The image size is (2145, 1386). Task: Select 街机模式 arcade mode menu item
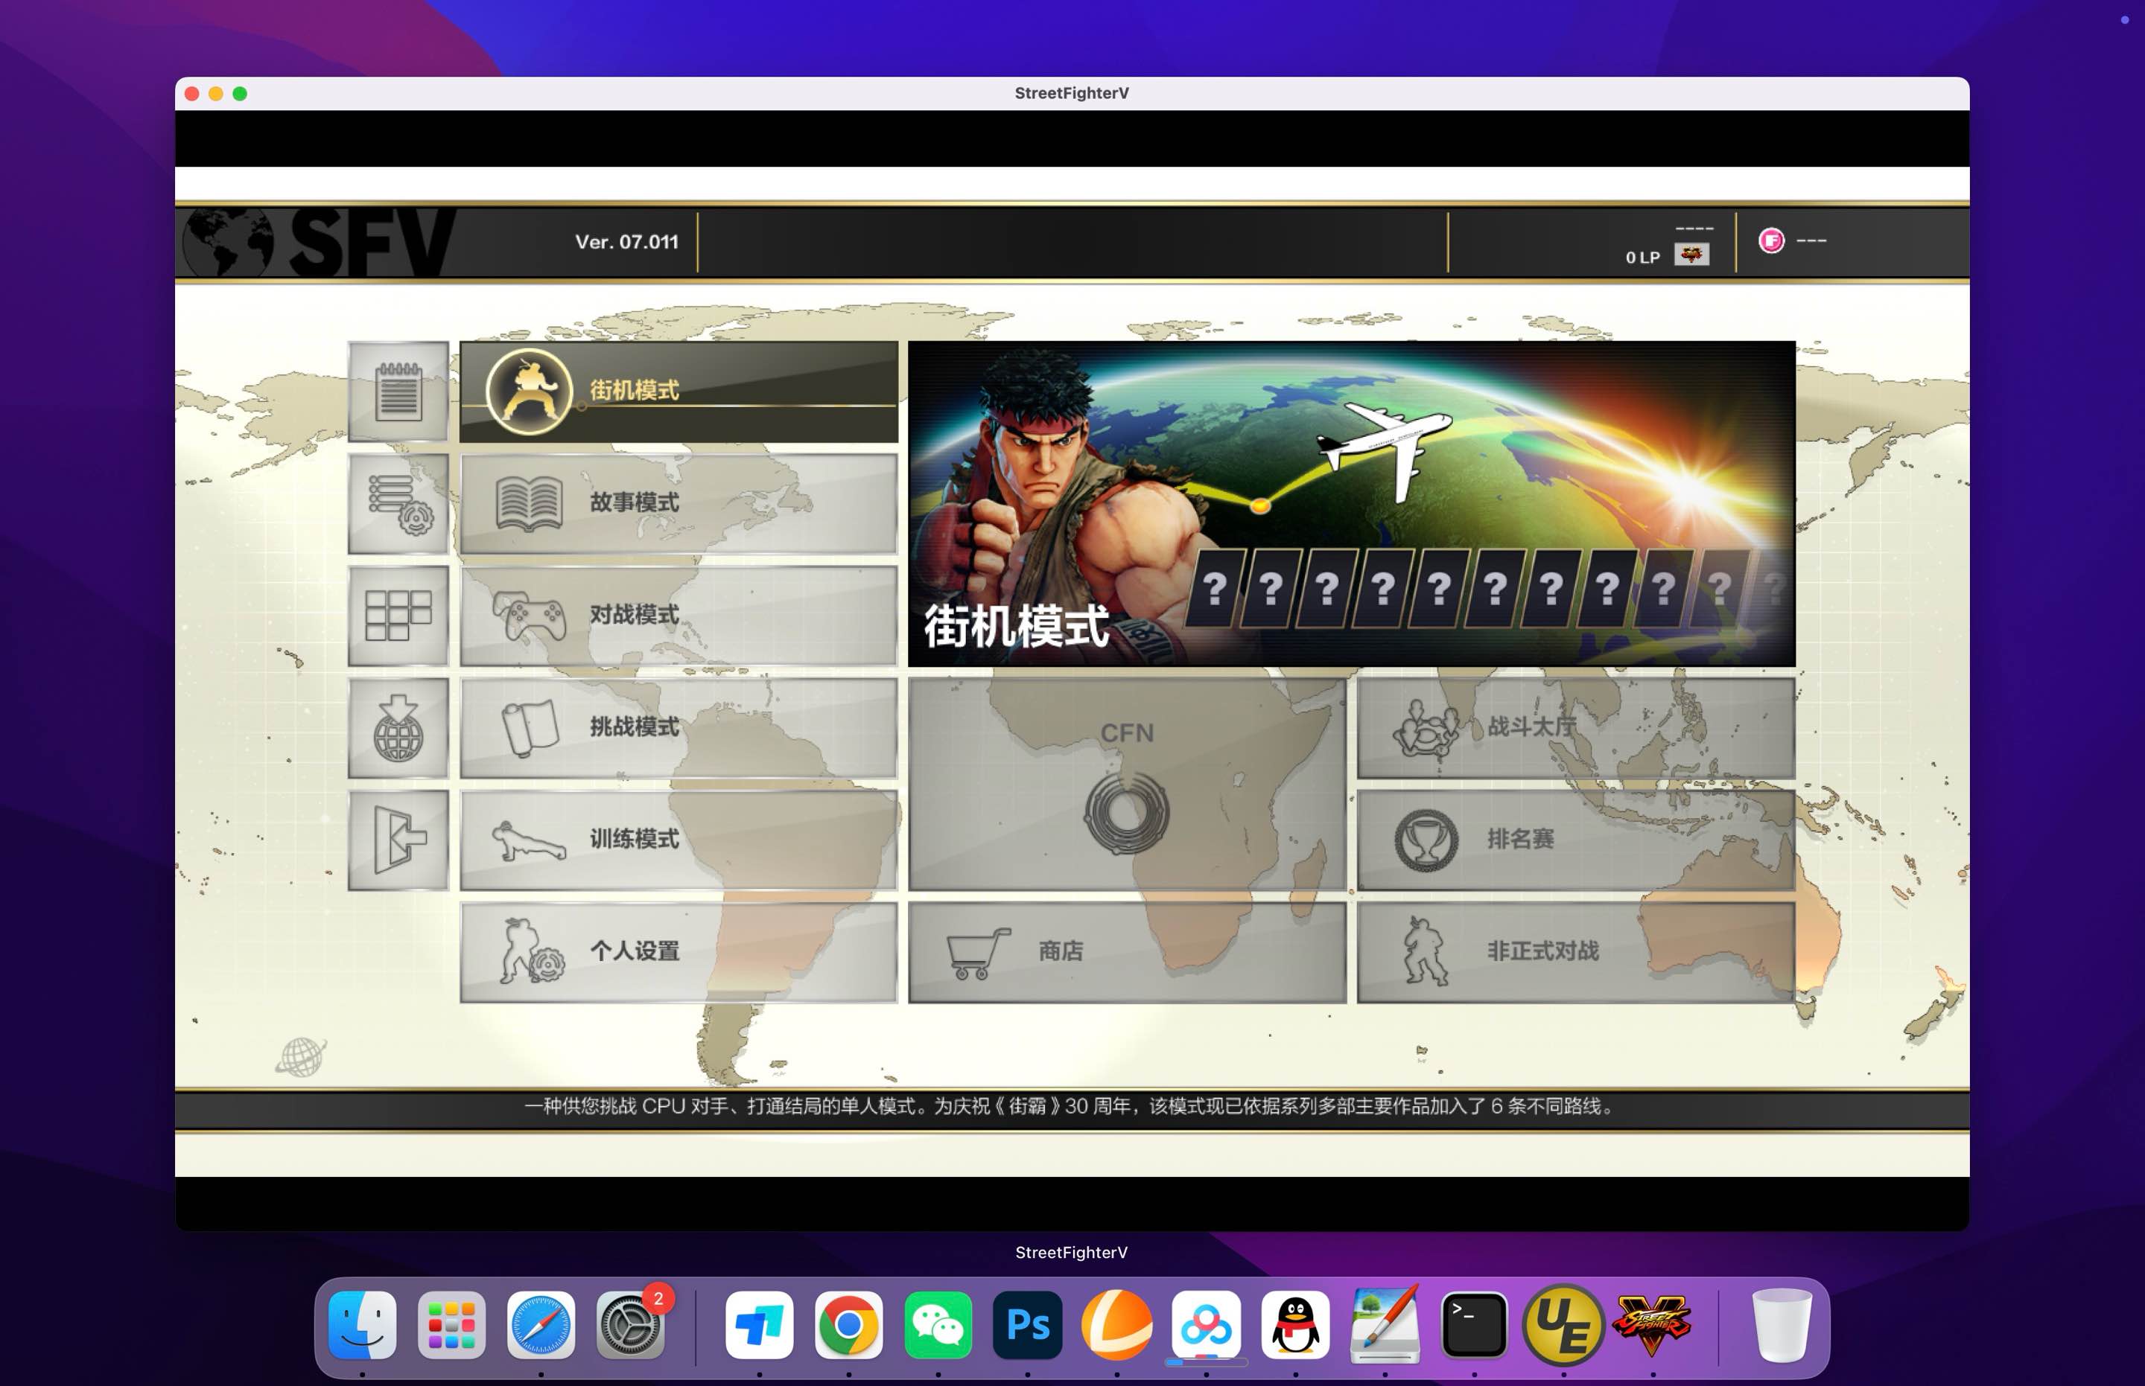pyautogui.click(x=679, y=392)
